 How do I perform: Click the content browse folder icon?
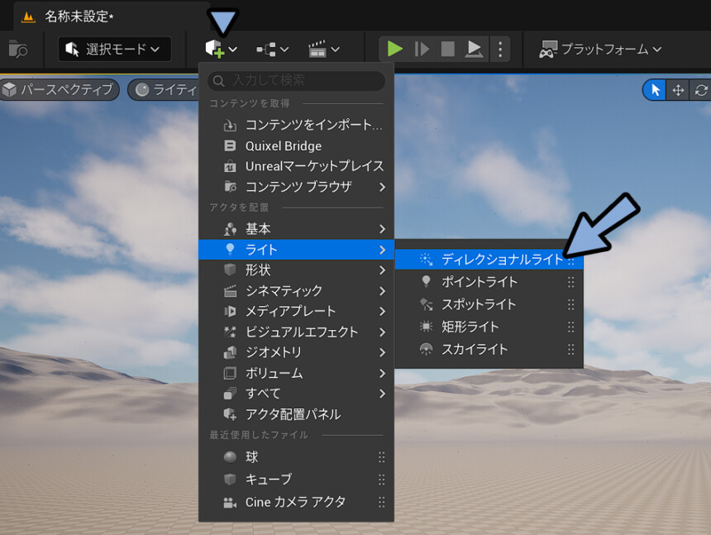17,49
